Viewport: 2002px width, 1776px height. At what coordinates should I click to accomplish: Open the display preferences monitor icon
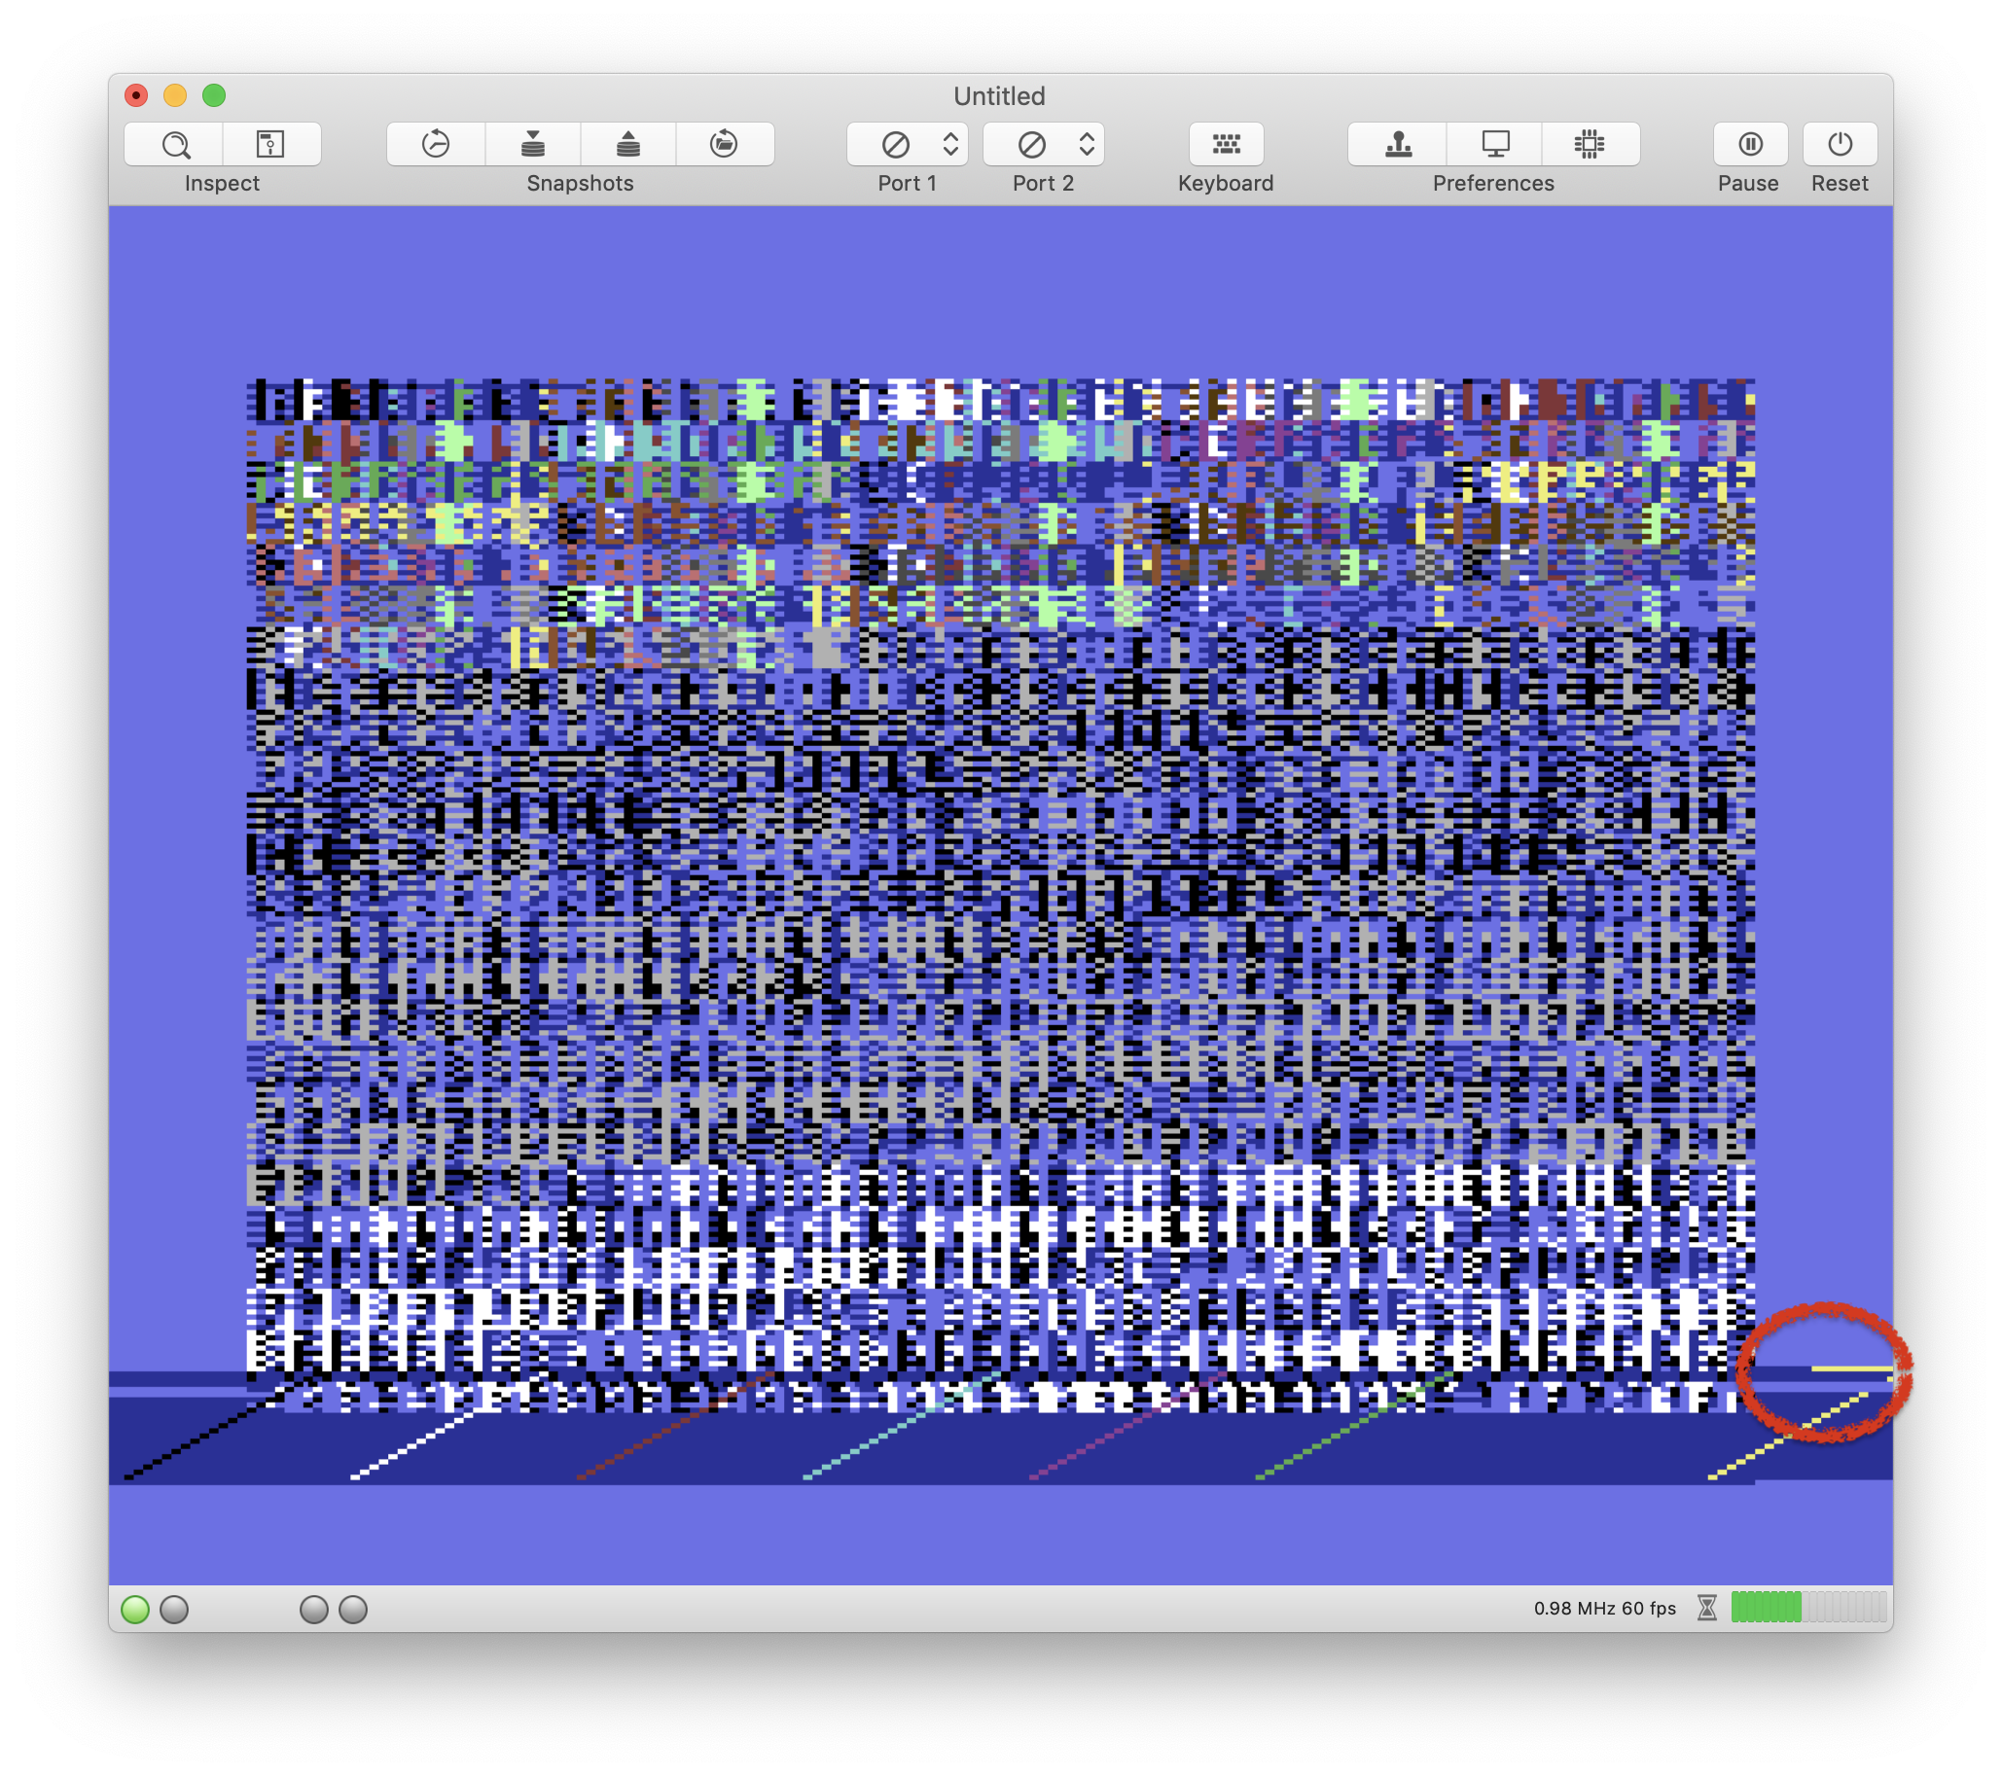(1494, 145)
